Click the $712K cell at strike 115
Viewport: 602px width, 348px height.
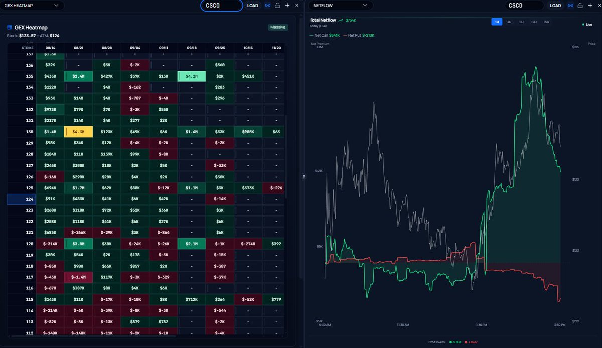191,299
